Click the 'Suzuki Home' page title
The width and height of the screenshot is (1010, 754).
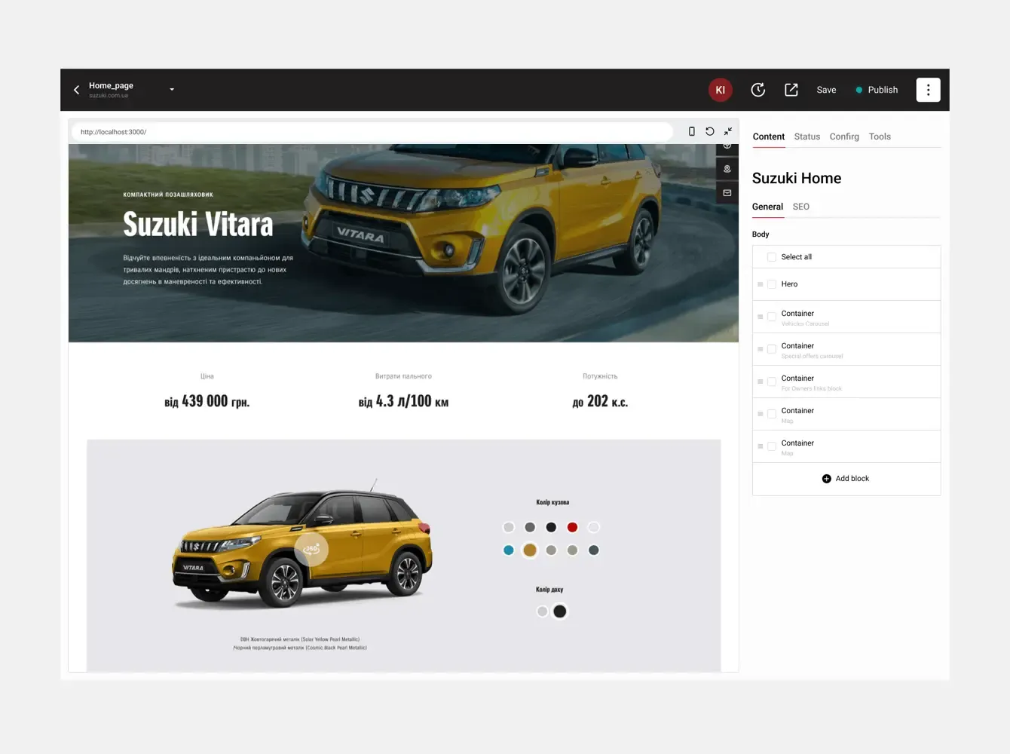click(x=797, y=178)
